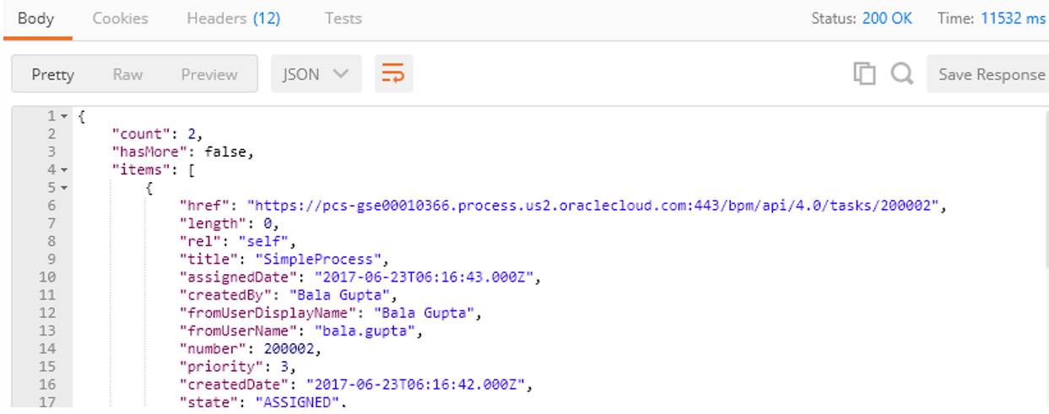Click the tasks/200002 href URL
This screenshot has height=414, width=1049.
[597, 205]
